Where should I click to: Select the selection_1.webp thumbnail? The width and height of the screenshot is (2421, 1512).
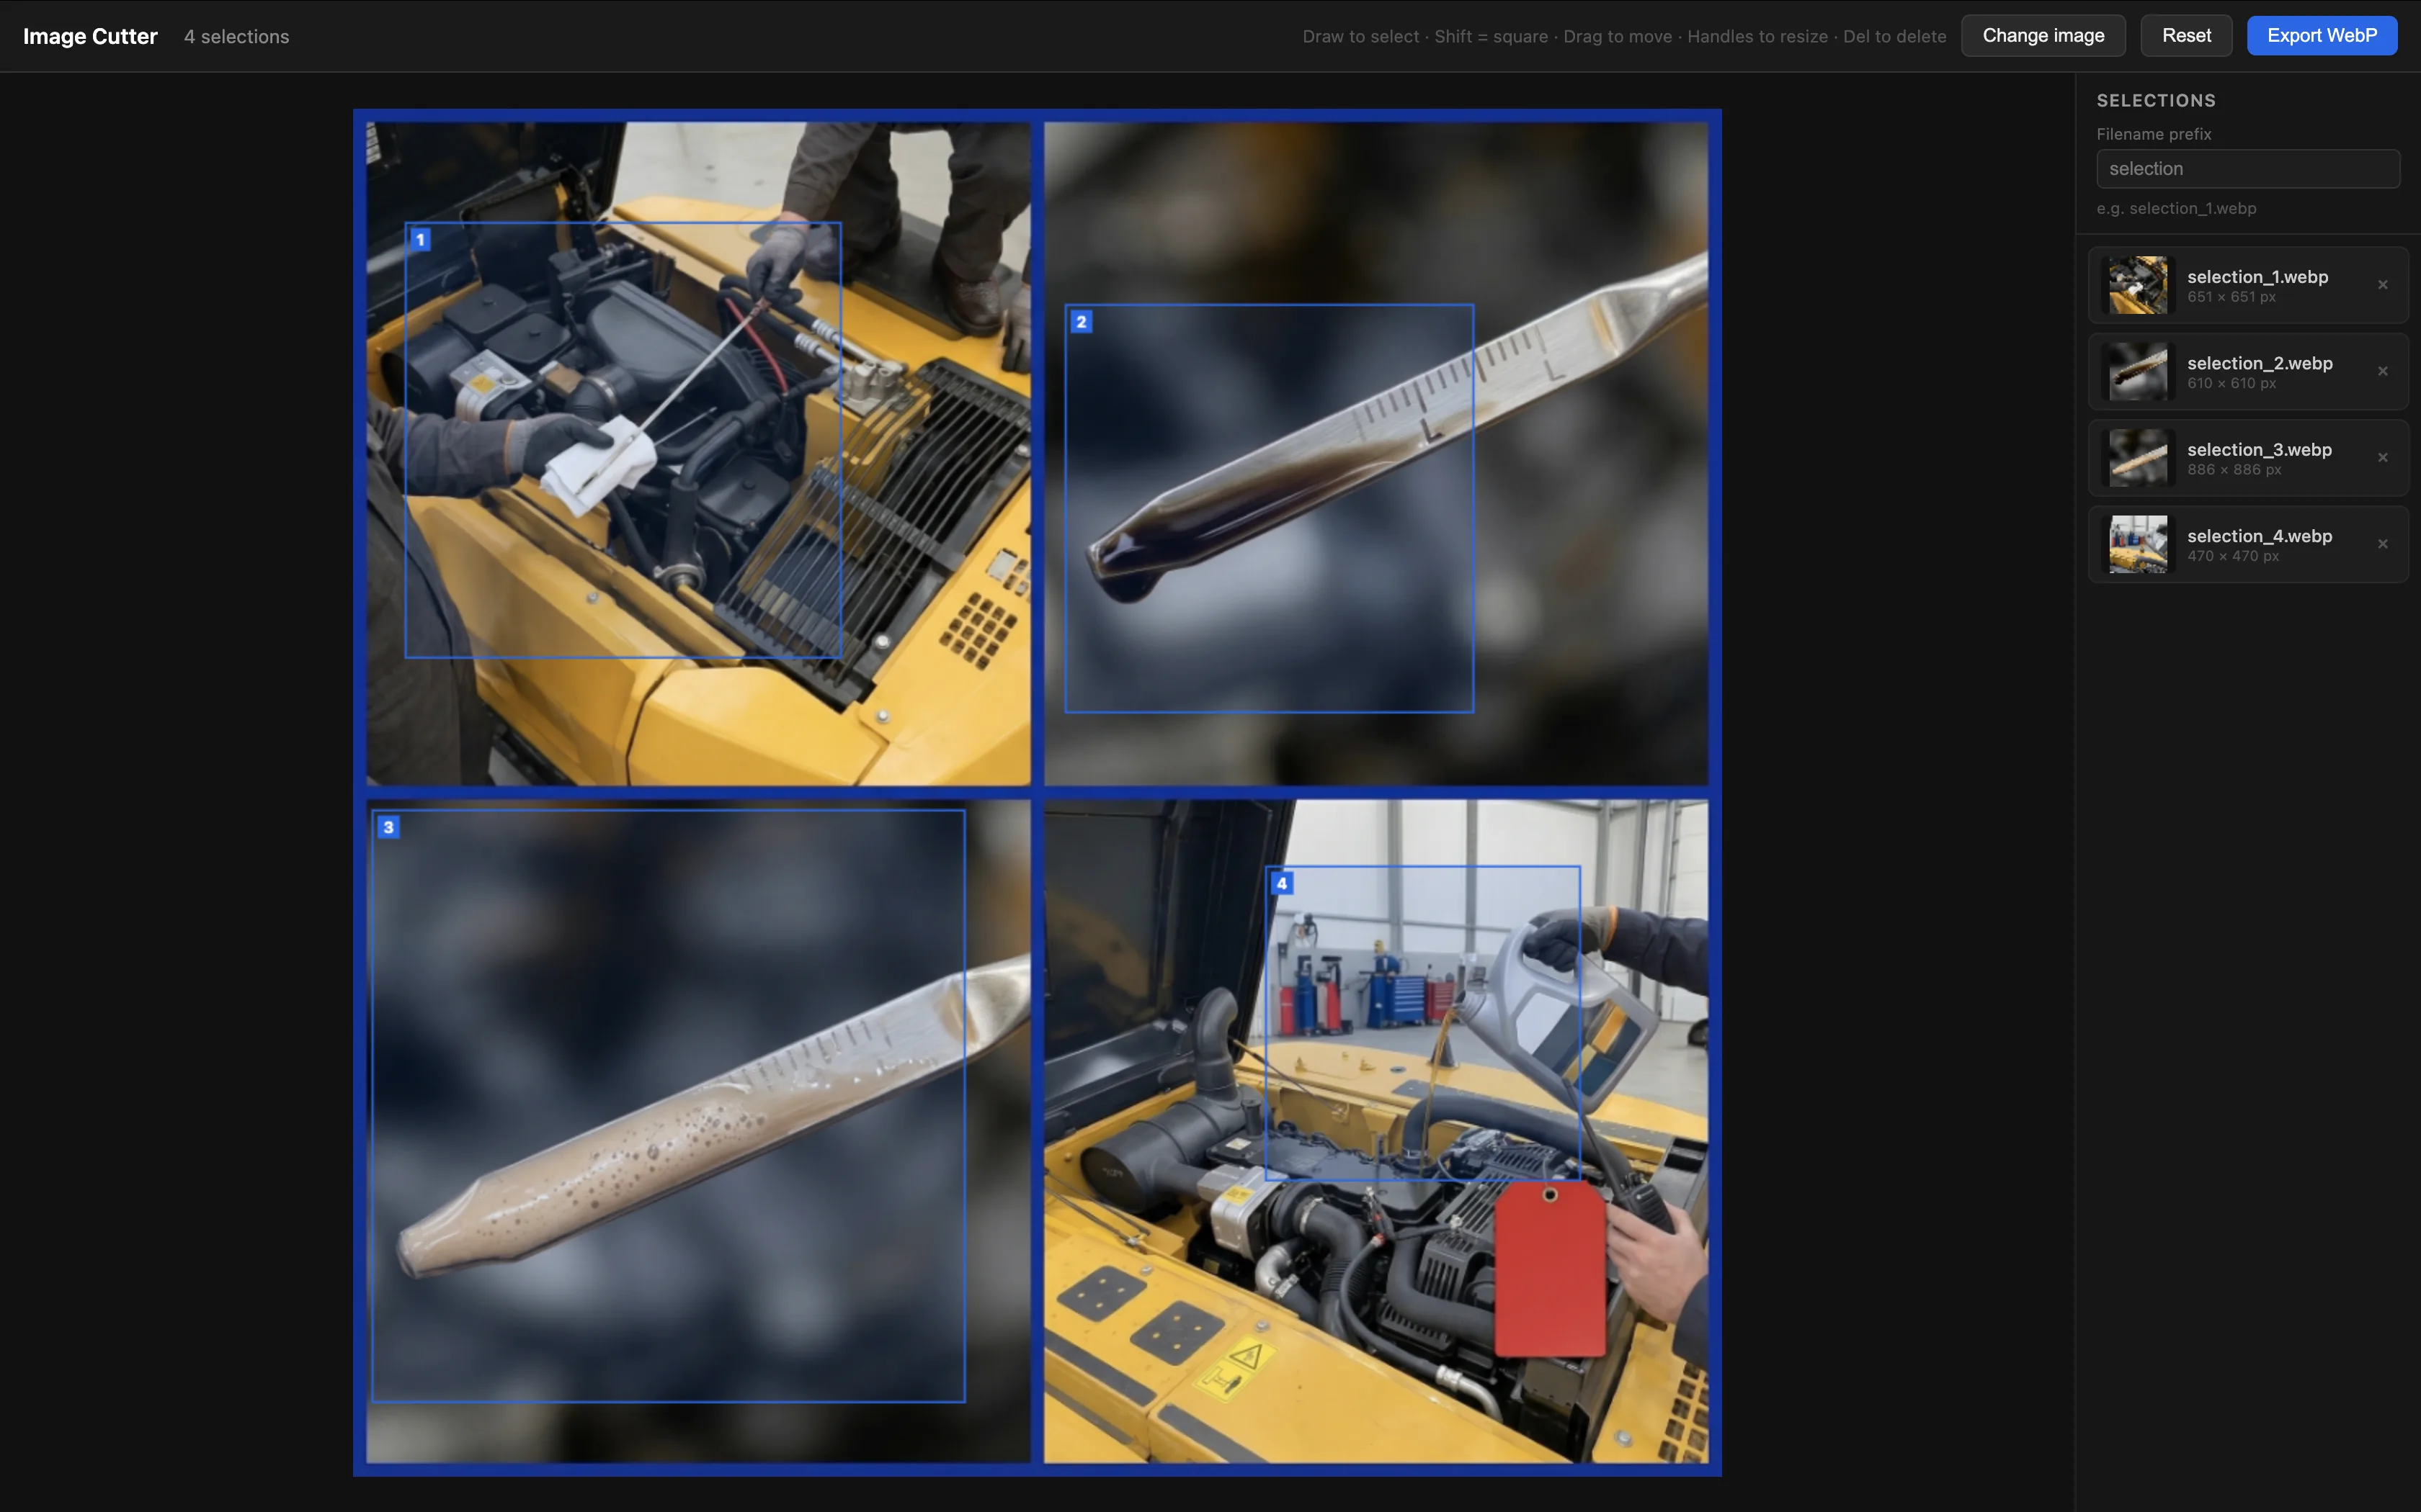point(2138,285)
